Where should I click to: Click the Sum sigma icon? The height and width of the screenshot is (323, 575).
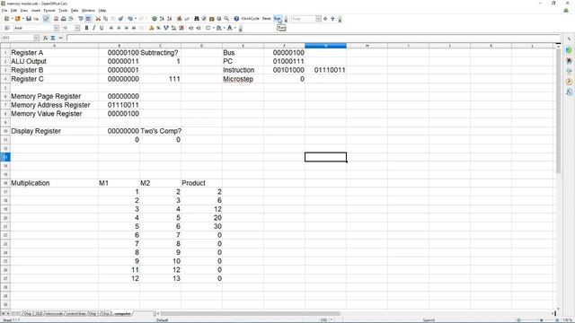[53, 38]
